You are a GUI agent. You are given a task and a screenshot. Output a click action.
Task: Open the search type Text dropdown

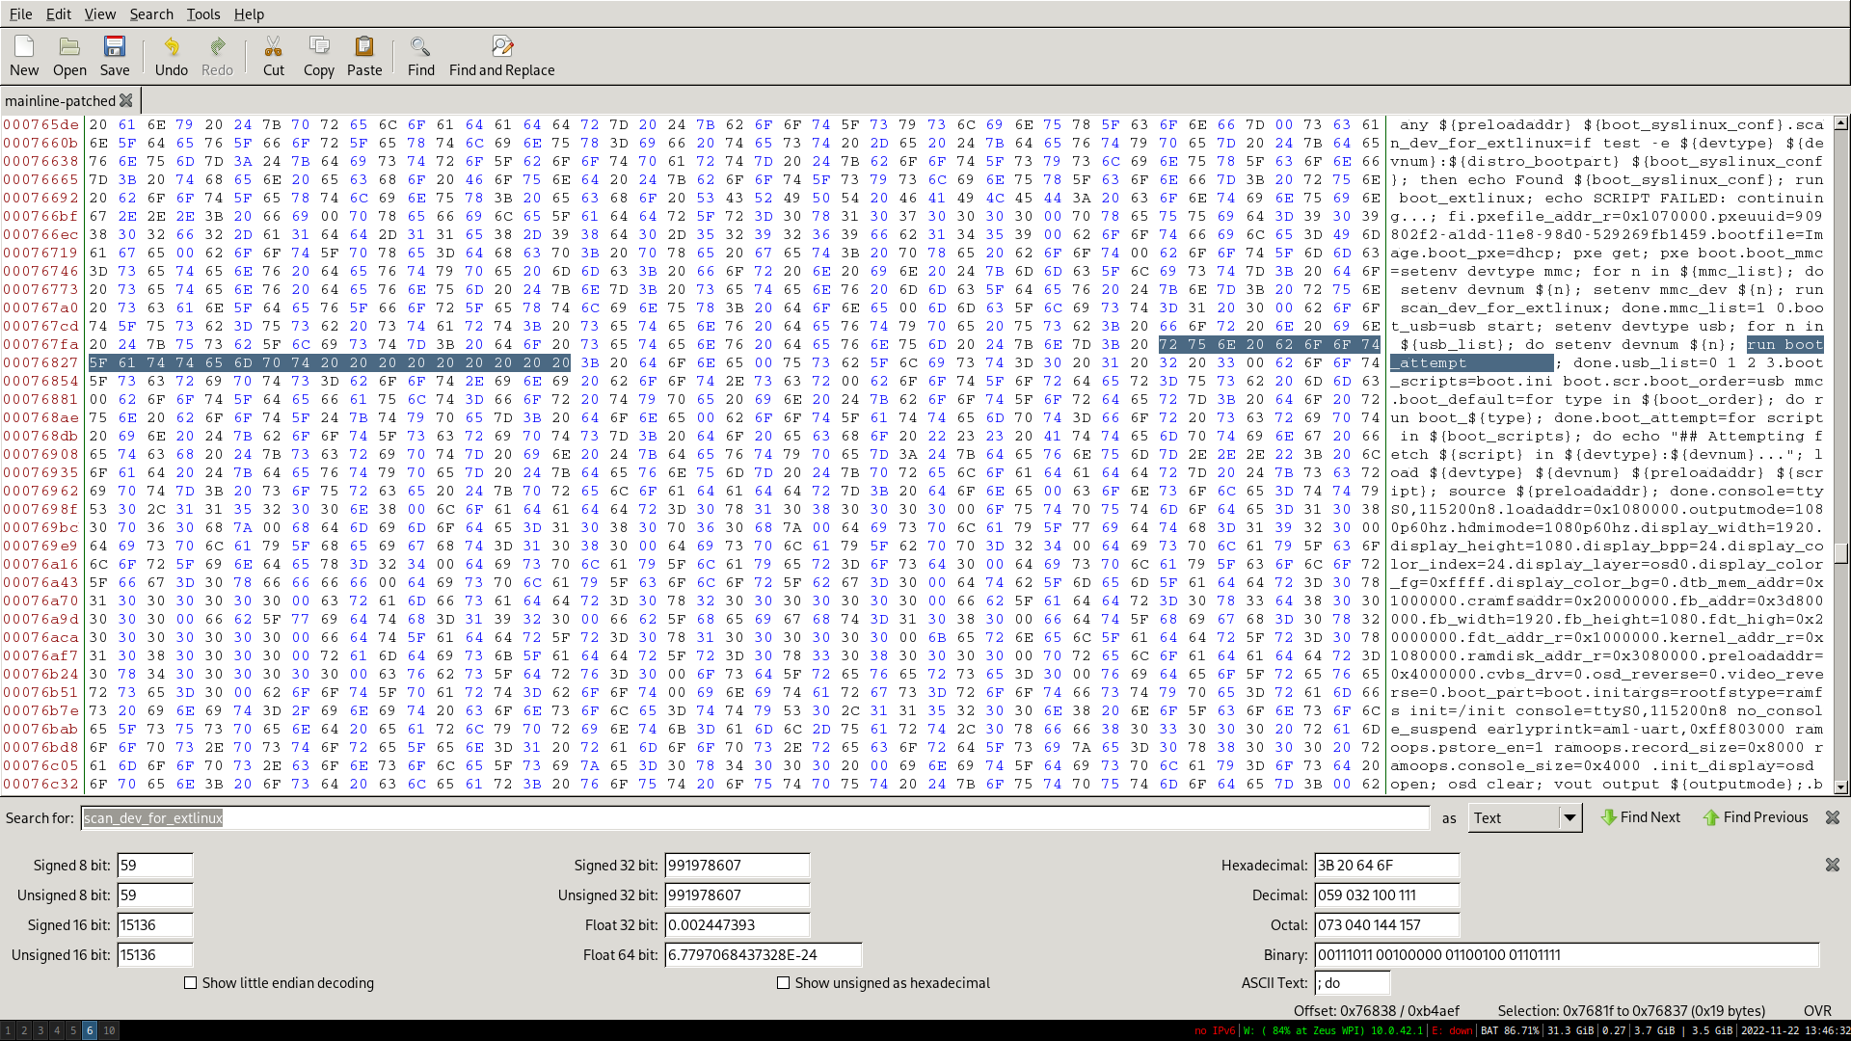1525,818
